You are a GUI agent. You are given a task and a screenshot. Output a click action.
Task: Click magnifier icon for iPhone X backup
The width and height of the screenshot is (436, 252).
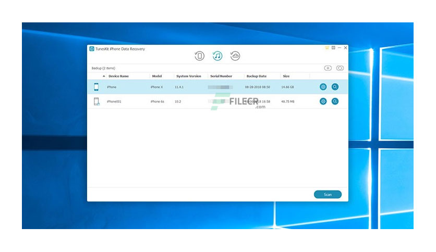[x=335, y=87]
